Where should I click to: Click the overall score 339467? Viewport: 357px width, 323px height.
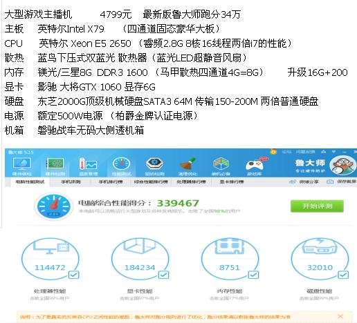[178, 204]
